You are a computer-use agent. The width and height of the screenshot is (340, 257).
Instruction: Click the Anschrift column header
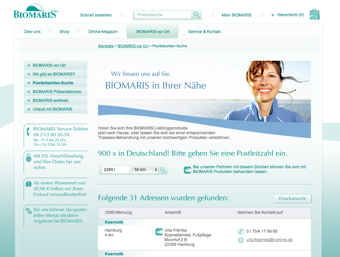(x=173, y=212)
